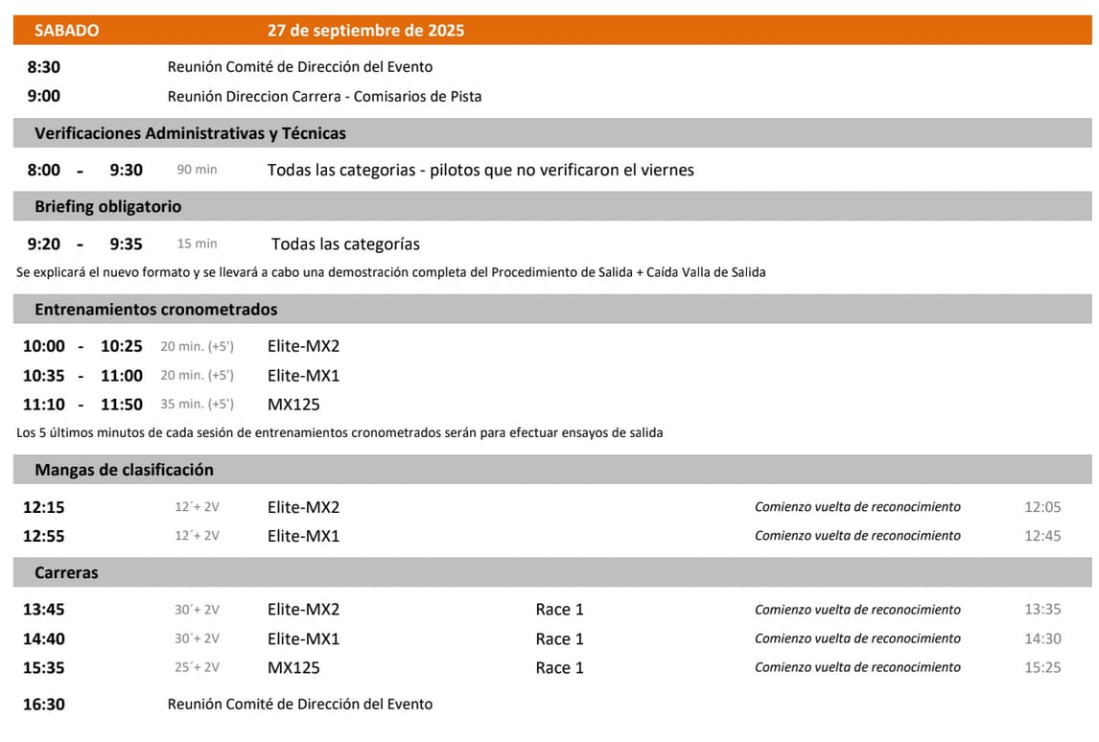Click MX125 in the timed practice section
Viewport: 1099px width, 742px height.
(293, 404)
